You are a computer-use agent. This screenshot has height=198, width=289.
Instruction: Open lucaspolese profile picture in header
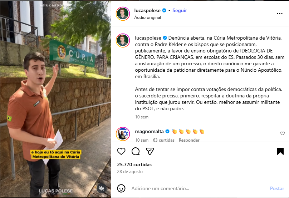[x=123, y=14]
